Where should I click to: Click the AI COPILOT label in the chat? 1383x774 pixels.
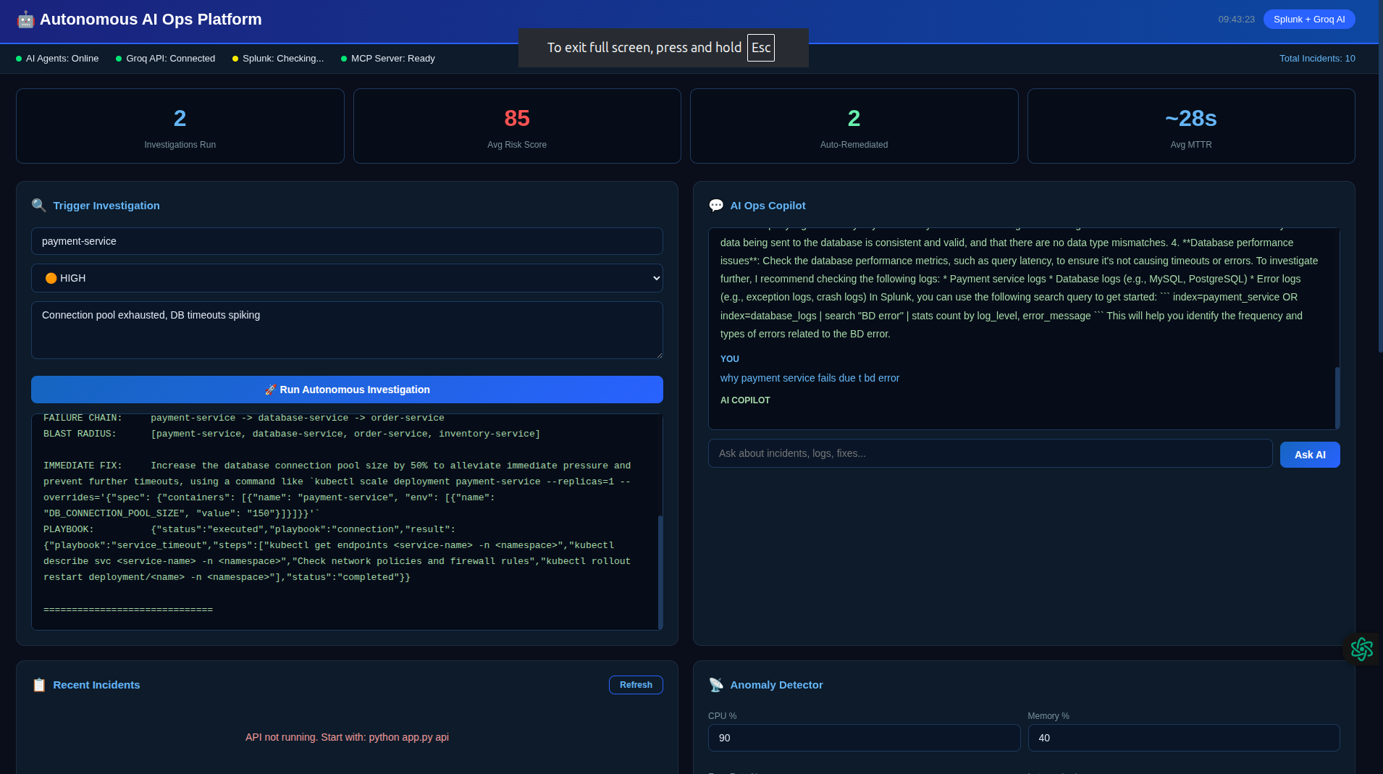(x=745, y=400)
